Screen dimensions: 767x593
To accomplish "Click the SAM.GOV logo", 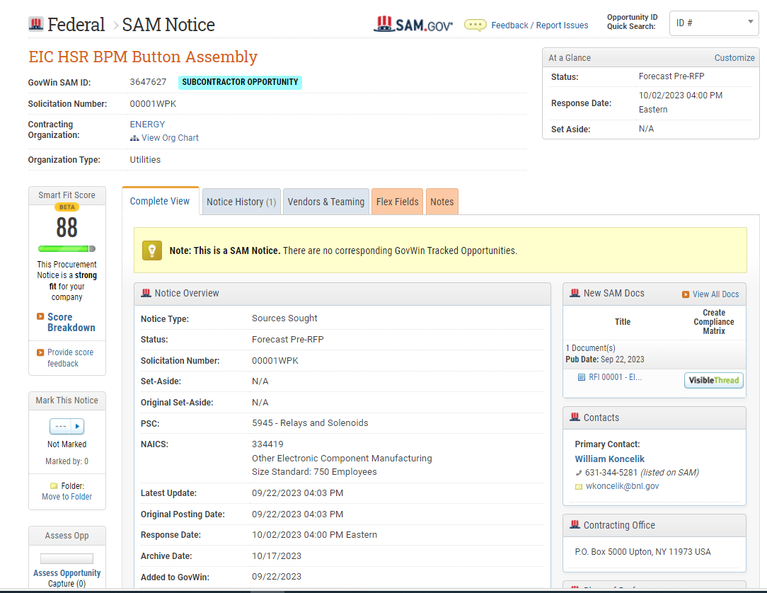I will (x=413, y=25).
